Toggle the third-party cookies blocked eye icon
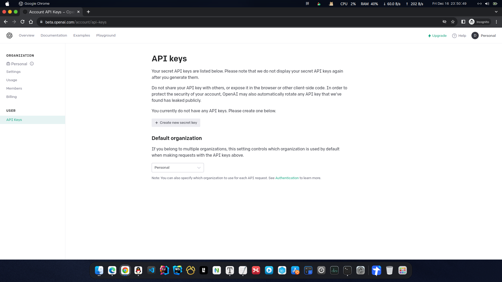 [x=444, y=22]
